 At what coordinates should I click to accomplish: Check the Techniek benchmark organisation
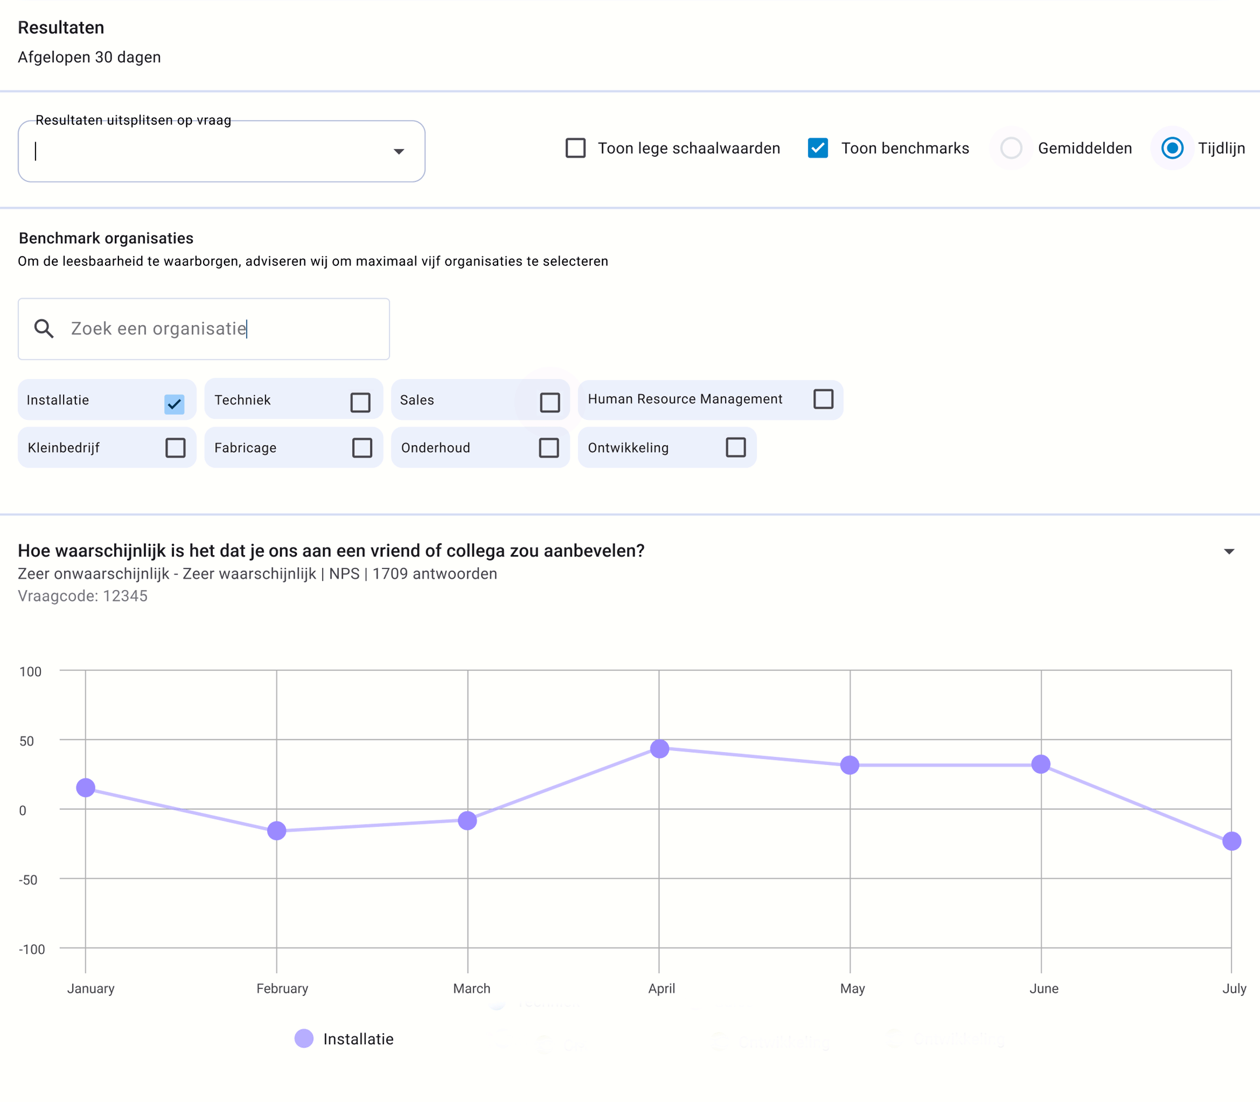click(x=360, y=402)
